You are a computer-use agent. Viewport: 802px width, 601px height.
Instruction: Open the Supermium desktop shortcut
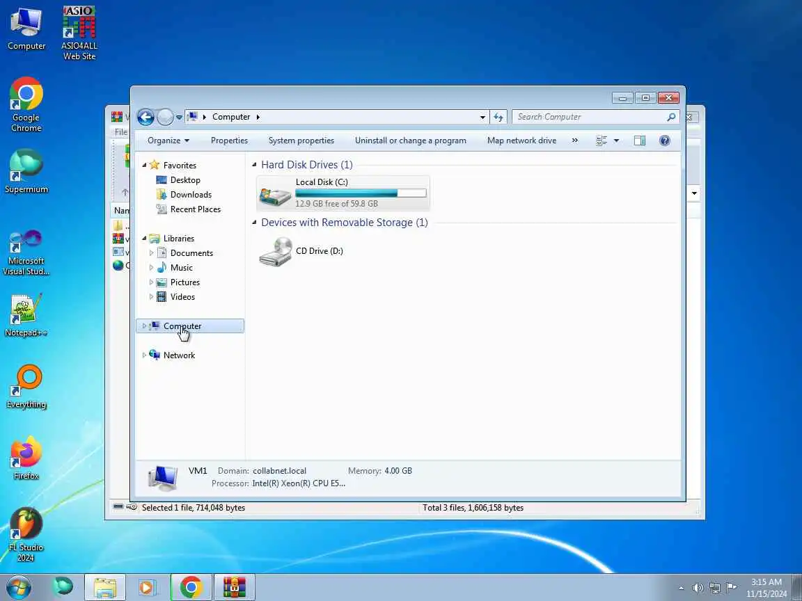tap(26, 171)
